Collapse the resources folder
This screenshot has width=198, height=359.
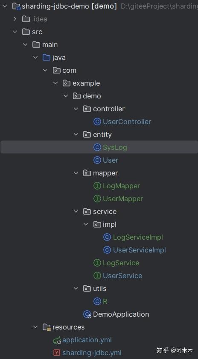click(35, 327)
